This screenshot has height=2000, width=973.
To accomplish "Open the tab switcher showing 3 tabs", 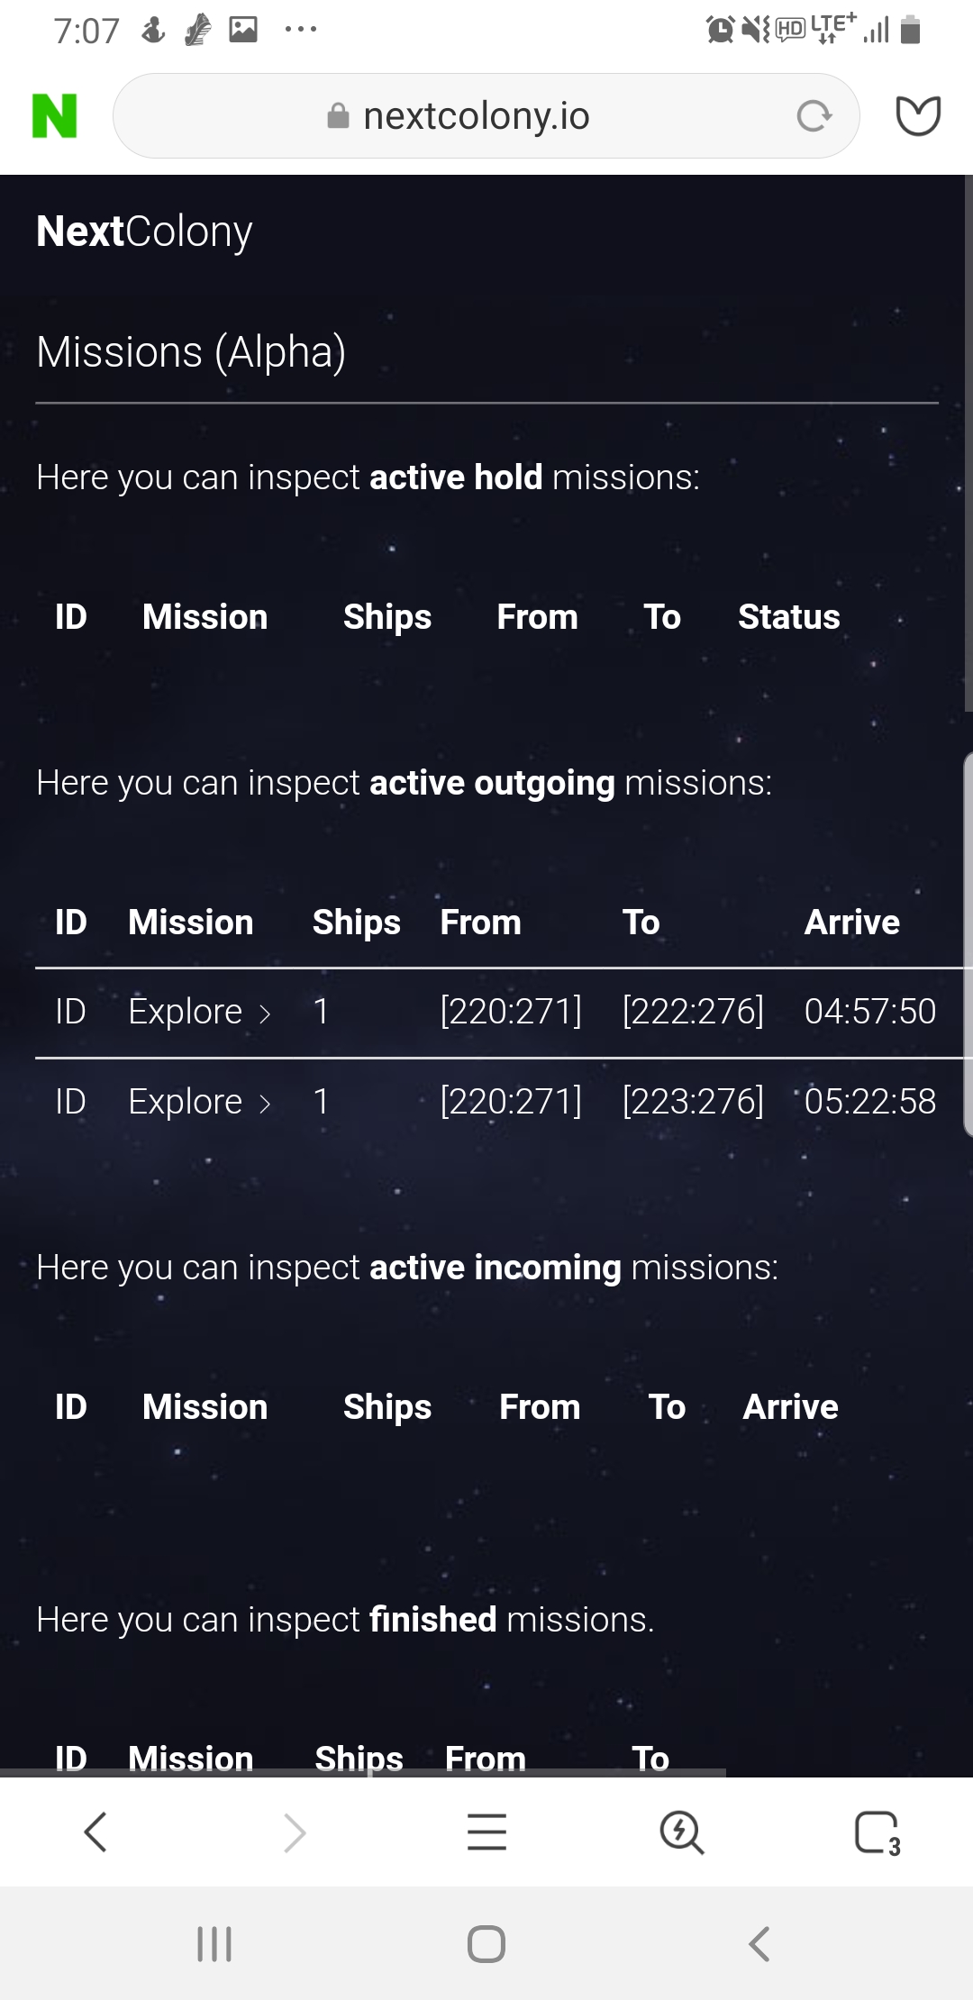I will [878, 1832].
